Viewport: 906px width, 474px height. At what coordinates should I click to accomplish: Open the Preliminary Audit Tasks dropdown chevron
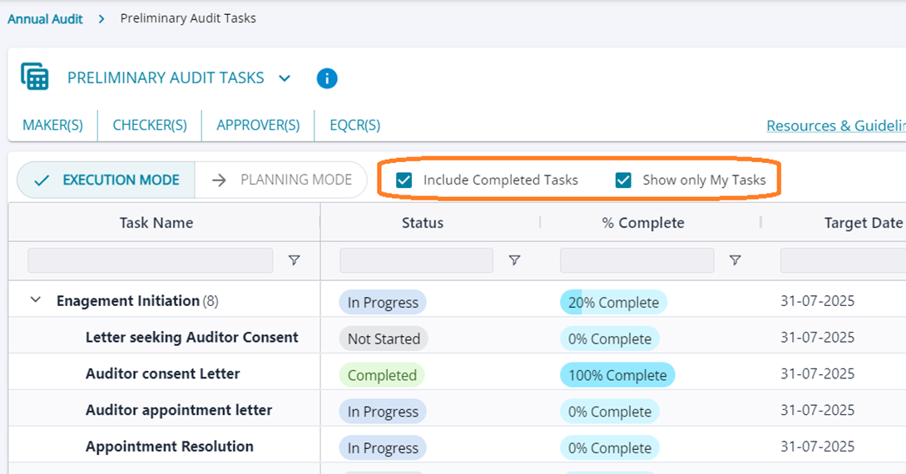tap(285, 78)
